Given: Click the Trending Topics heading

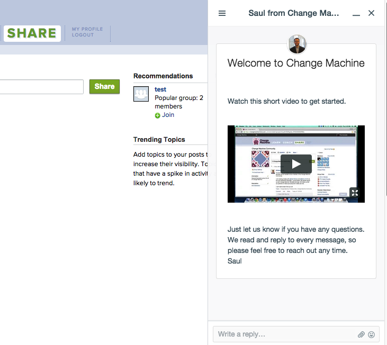Looking at the screenshot, I should (x=159, y=140).
